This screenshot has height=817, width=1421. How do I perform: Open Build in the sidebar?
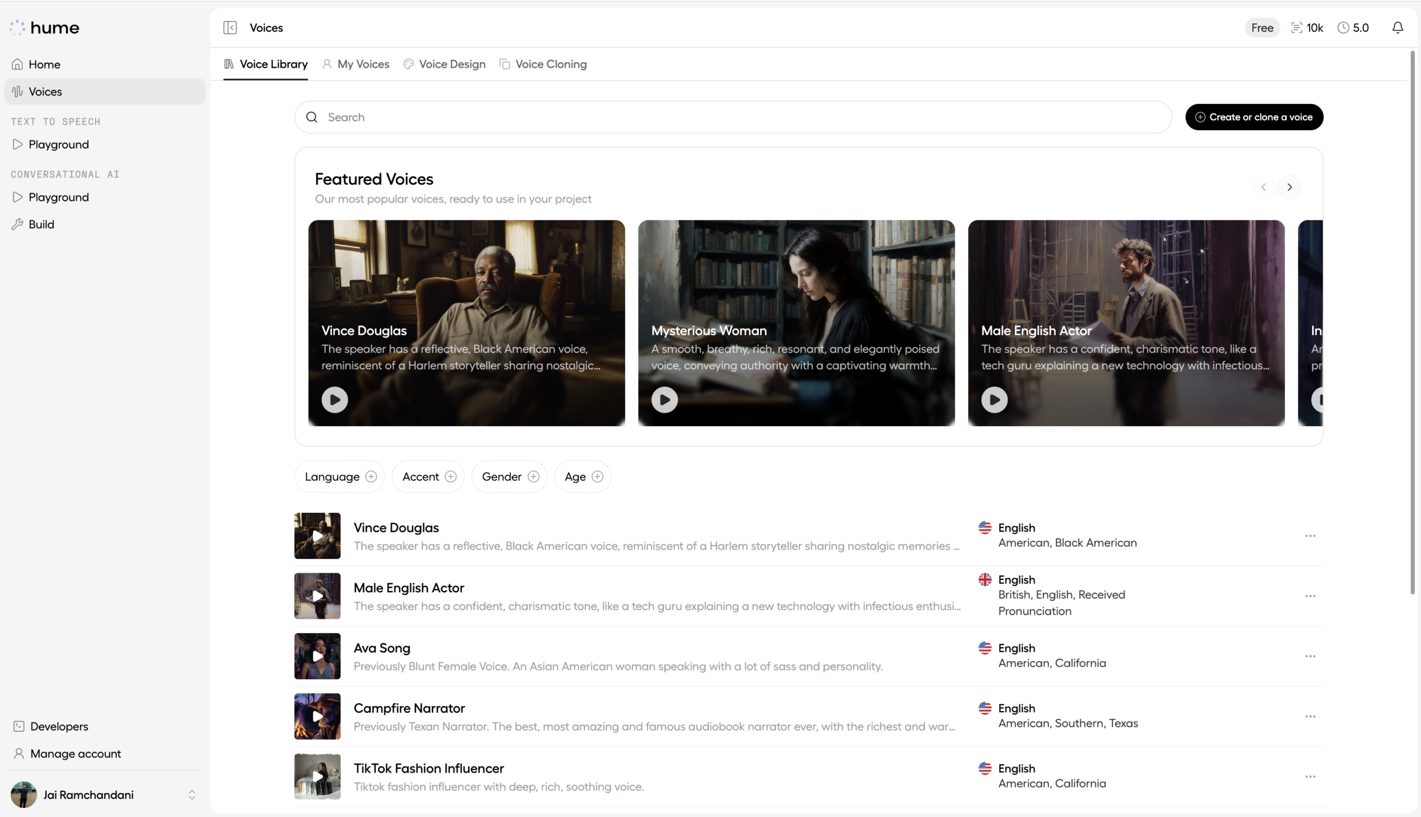pyautogui.click(x=105, y=224)
